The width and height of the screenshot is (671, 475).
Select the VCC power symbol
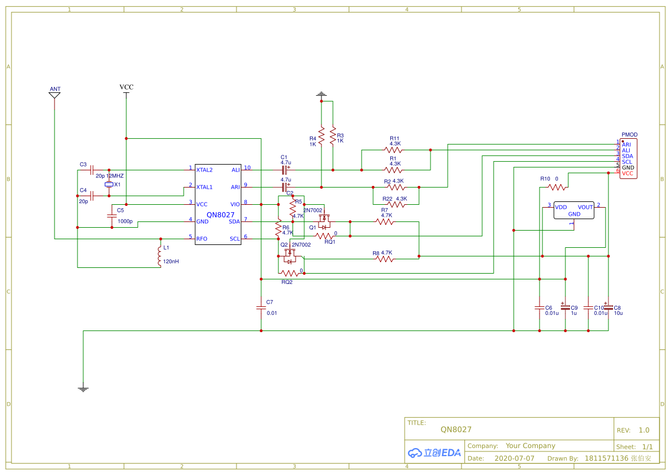126,92
